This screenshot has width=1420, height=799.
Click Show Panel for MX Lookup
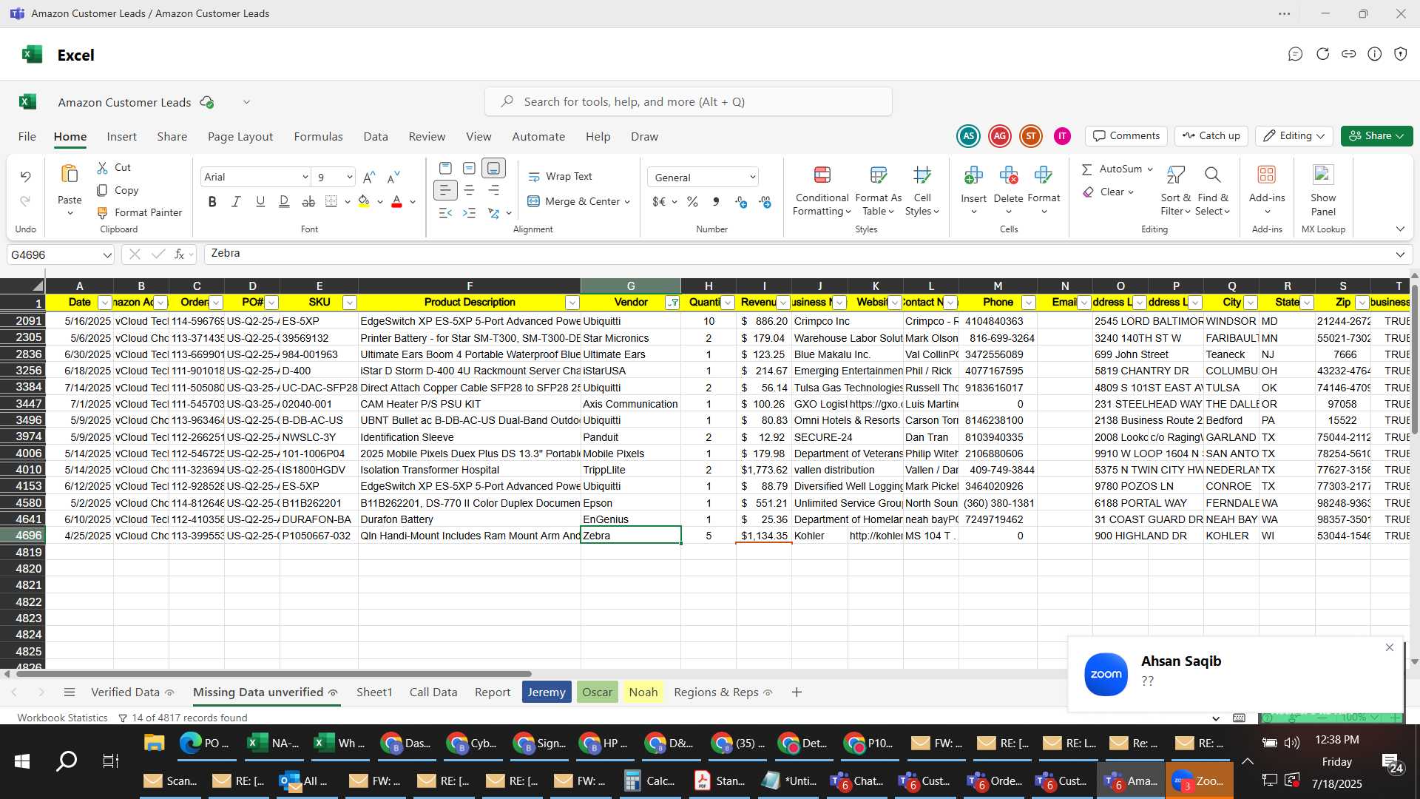click(1323, 191)
